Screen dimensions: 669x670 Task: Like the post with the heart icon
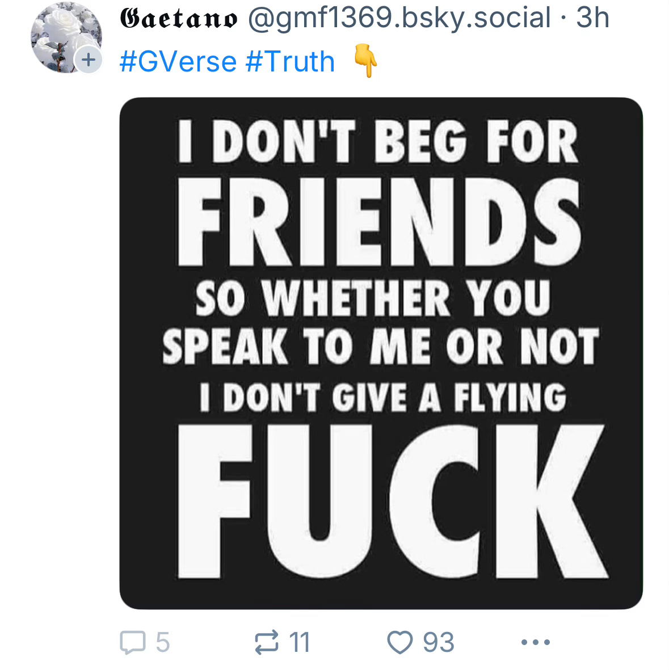(399, 642)
